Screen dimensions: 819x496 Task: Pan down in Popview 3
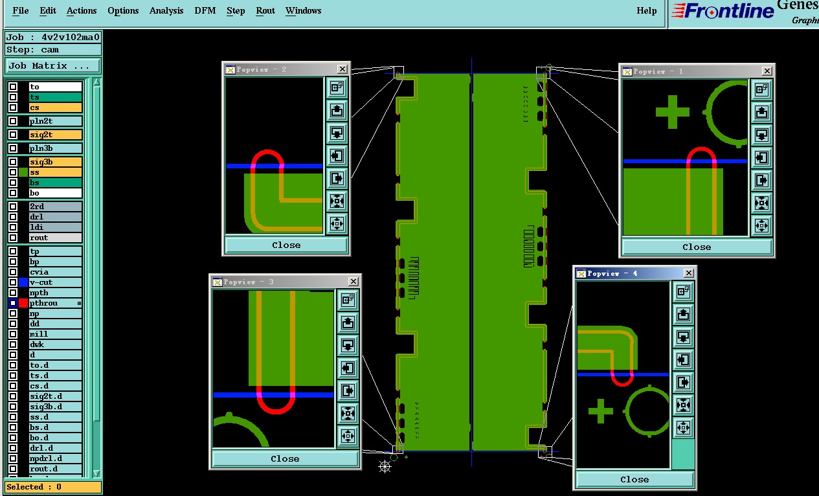click(x=348, y=344)
